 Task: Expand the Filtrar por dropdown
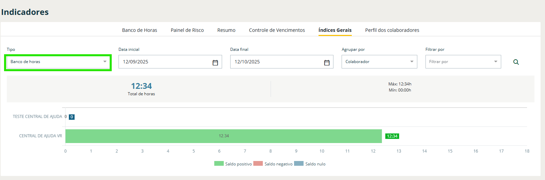pyautogui.click(x=463, y=62)
